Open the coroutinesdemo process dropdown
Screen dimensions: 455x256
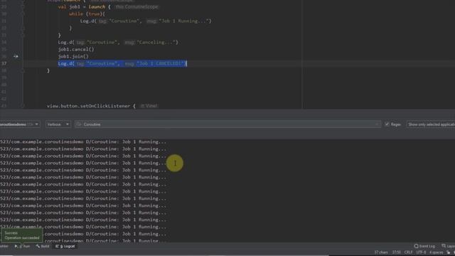[x=20, y=124]
